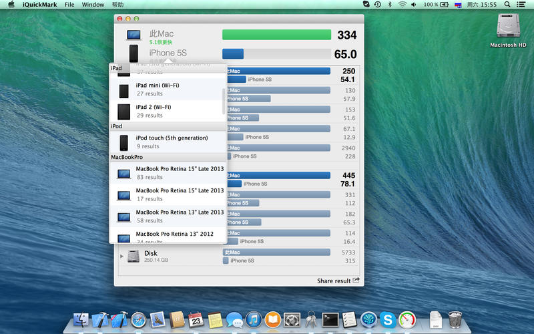Click the 5.1倍更快 comparison label
This screenshot has width=534, height=334.
coord(161,42)
